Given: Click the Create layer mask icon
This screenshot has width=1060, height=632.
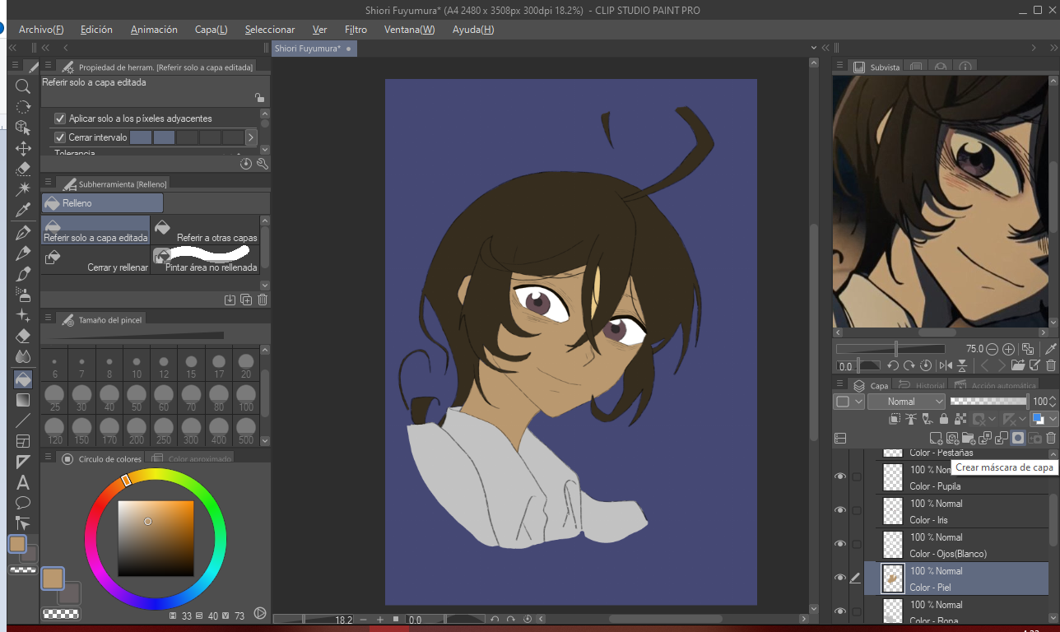Looking at the screenshot, I should click(1018, 439).
